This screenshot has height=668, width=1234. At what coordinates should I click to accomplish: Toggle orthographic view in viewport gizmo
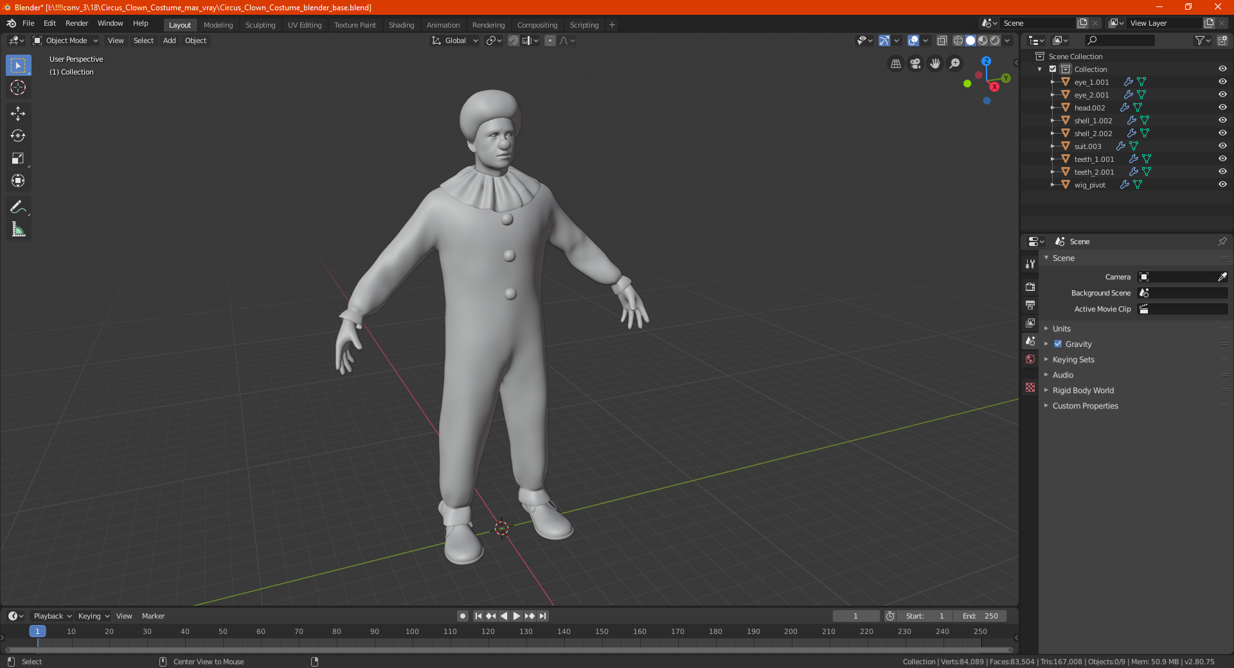click(x=896, y=64)
